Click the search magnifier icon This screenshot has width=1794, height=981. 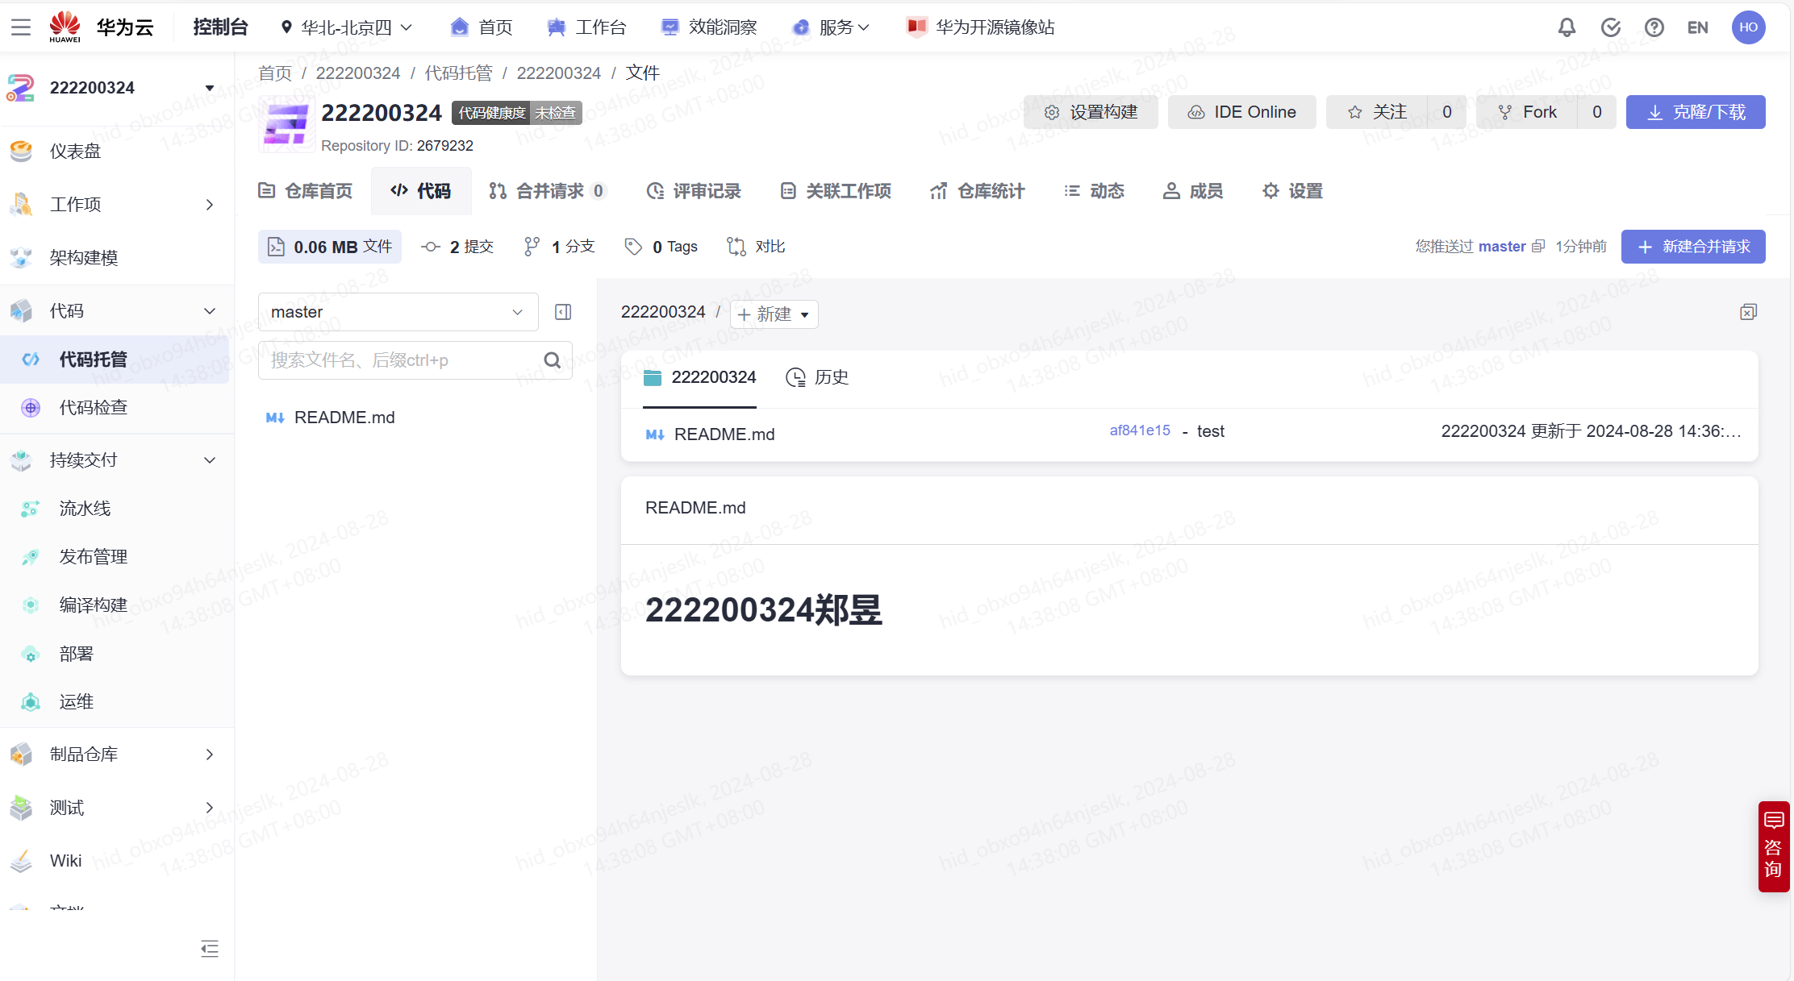coord(553,360)
